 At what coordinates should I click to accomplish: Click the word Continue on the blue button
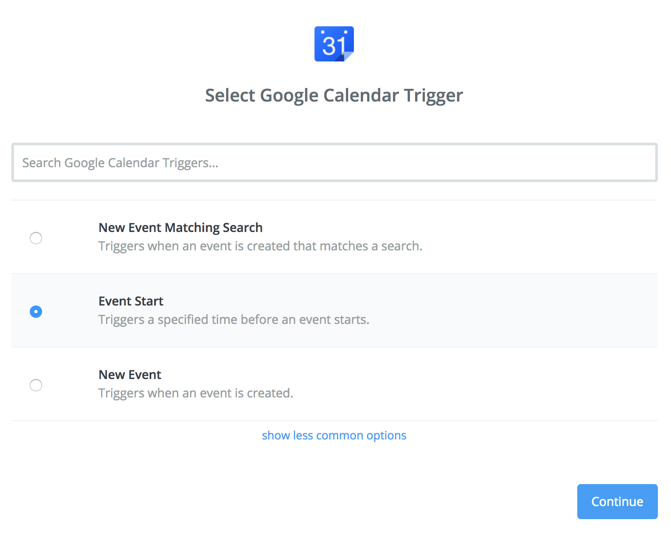point(617,502)
